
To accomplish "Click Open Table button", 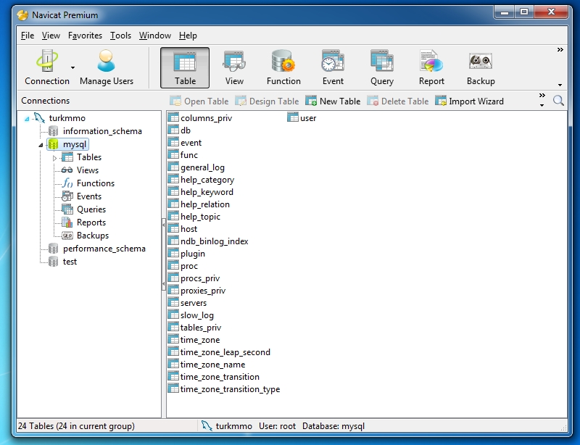I will coord(199,101).
